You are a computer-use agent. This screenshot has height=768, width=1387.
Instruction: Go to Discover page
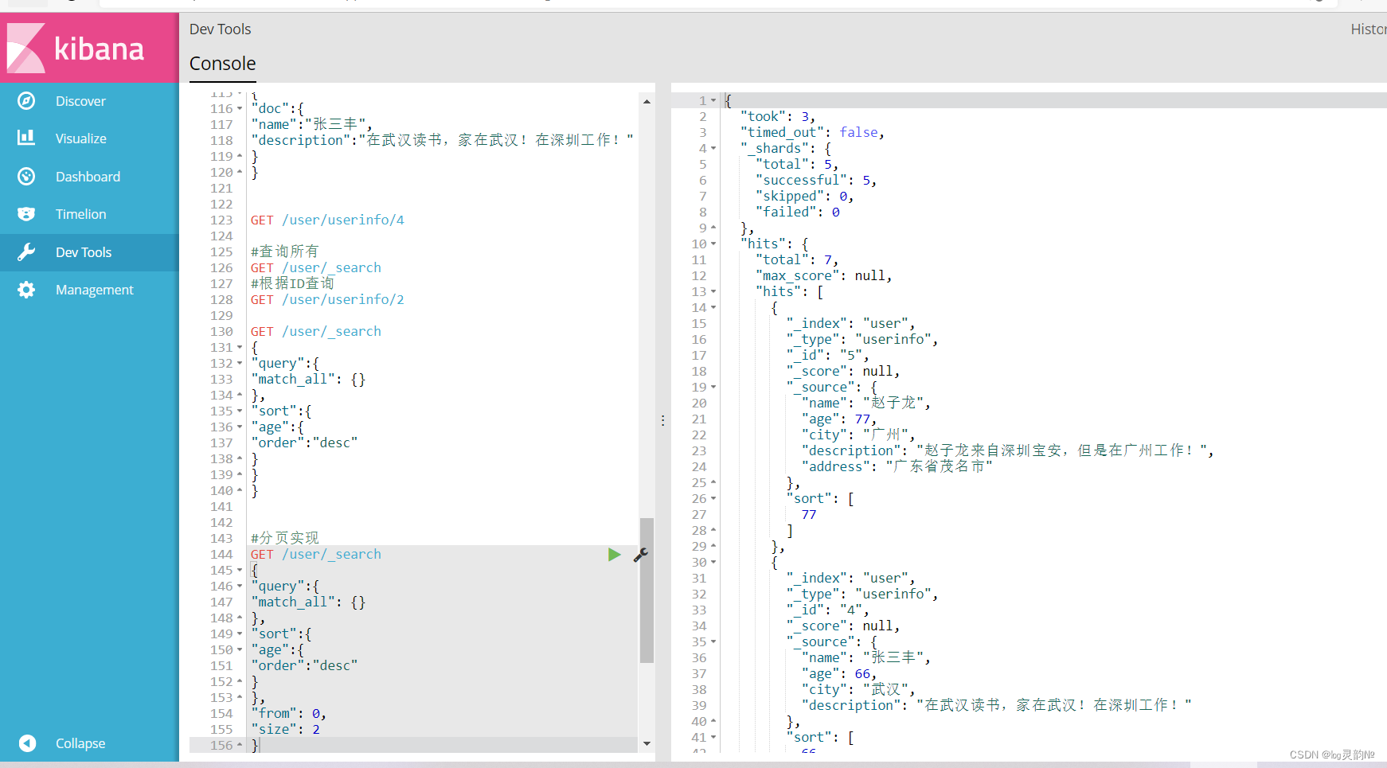pyautogui.click(x=80, y=101)
